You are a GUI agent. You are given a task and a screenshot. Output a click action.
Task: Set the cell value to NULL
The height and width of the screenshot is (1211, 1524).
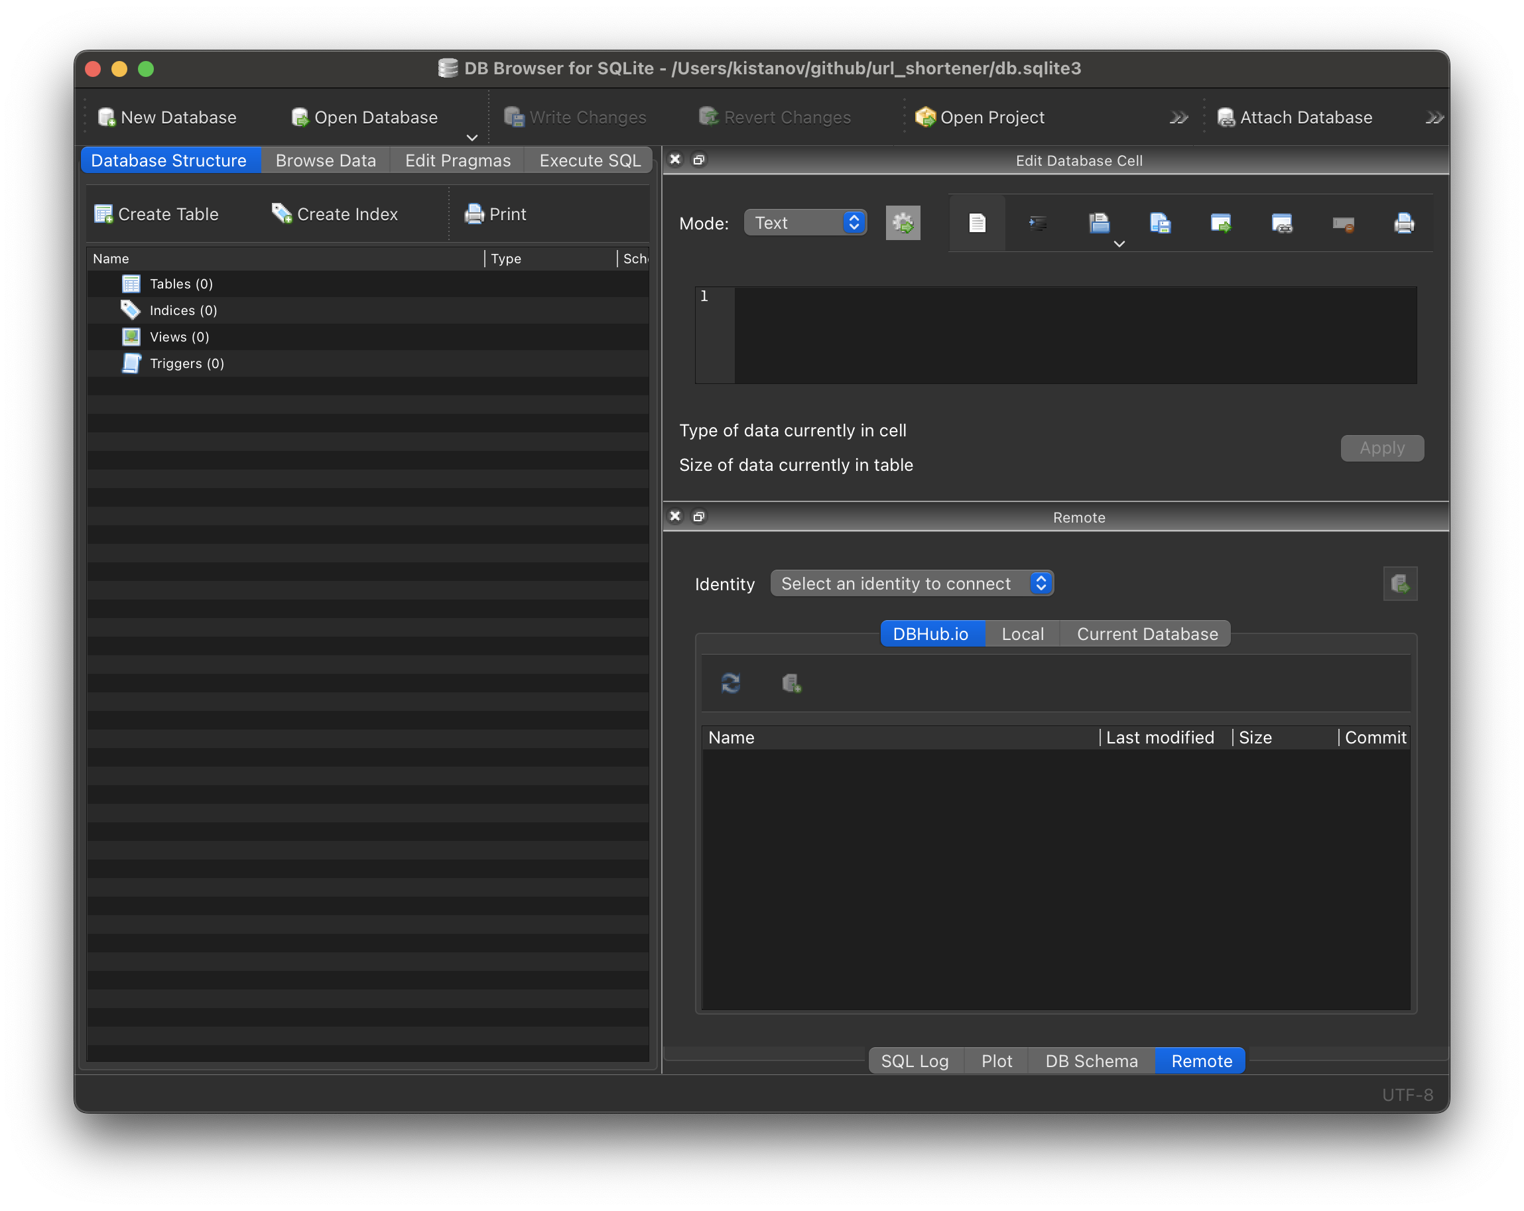pyautogui.click(x=1343, y=223)
